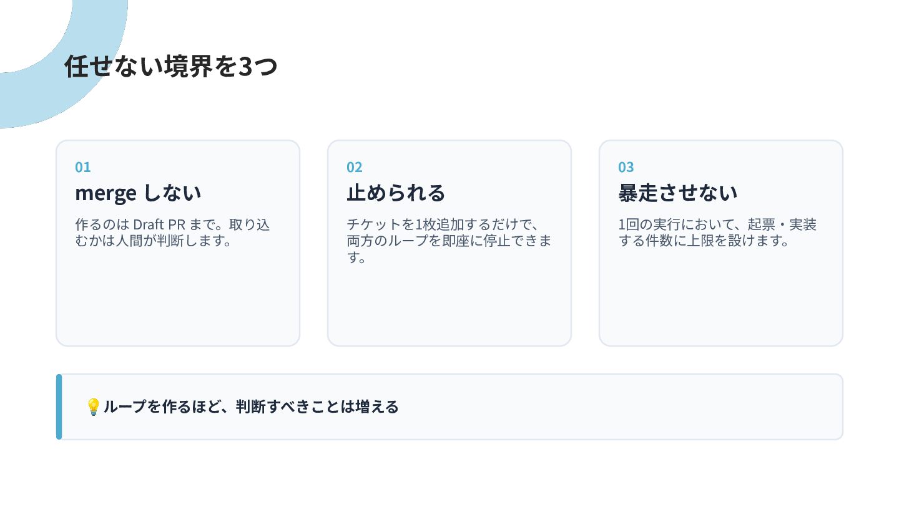
Task: Click the slide title 任せない境界を3つ
Action: [x=170, y=66]
